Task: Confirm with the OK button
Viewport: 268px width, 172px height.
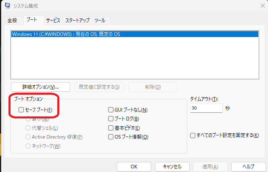Action: [x=134, y=167]
